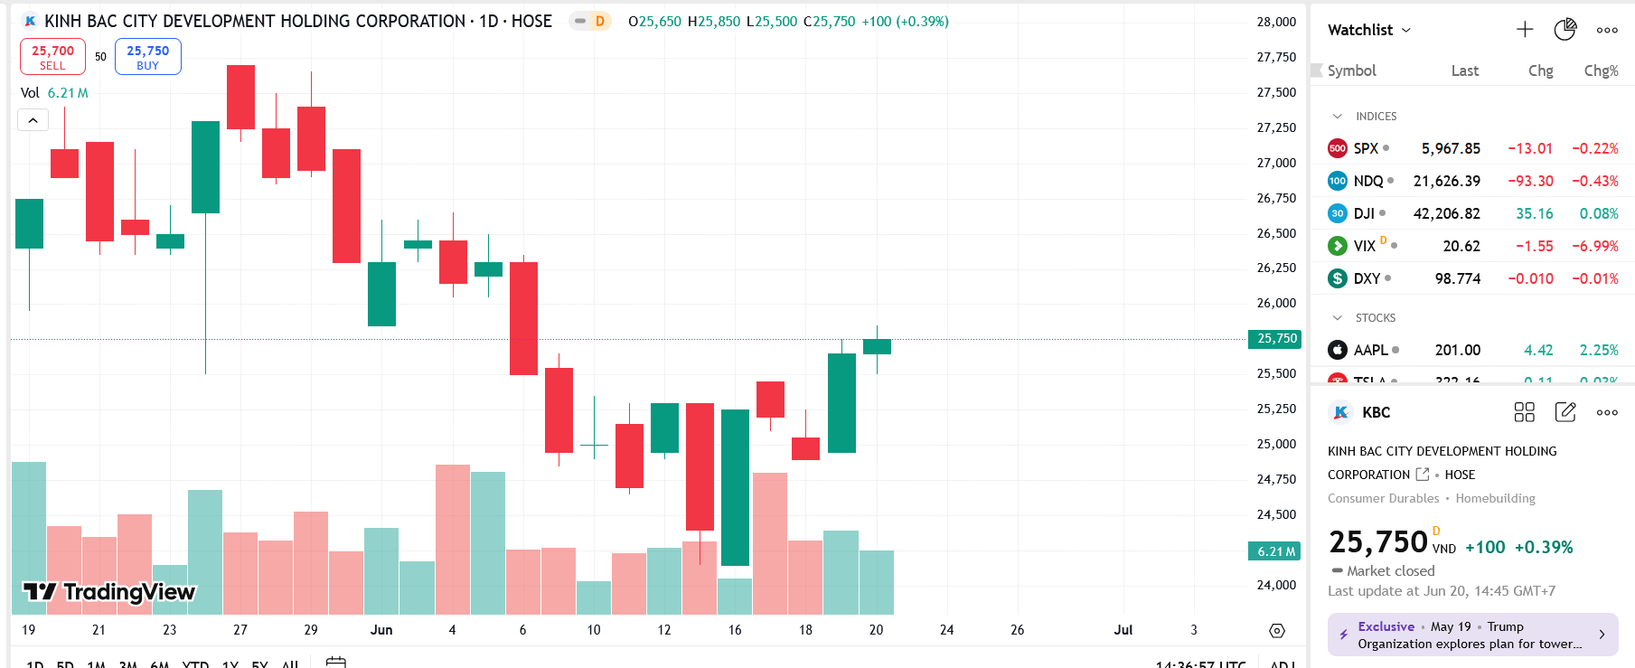Viewport: 1635px width, 668px height.
Task: Collapse the INDICES section
Action: coord(1338,117)
